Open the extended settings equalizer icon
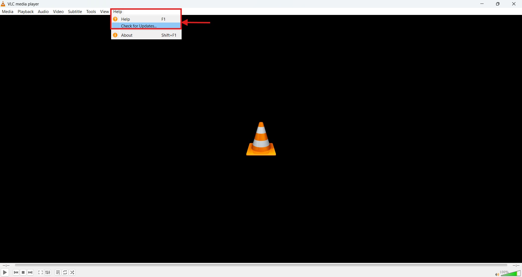 (48, 272)
